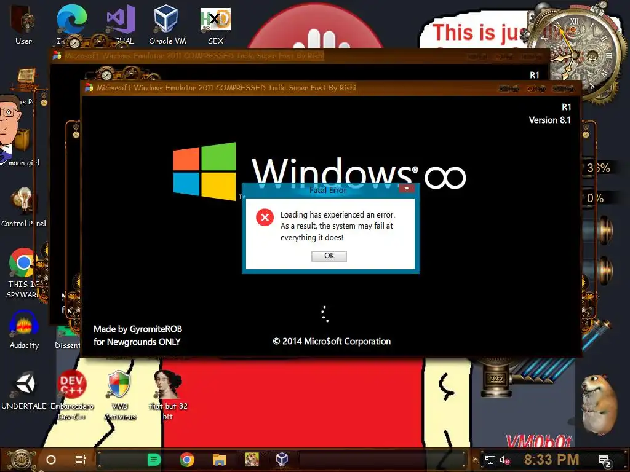Open the green chat app on taskbar

[x=154, y=460]
